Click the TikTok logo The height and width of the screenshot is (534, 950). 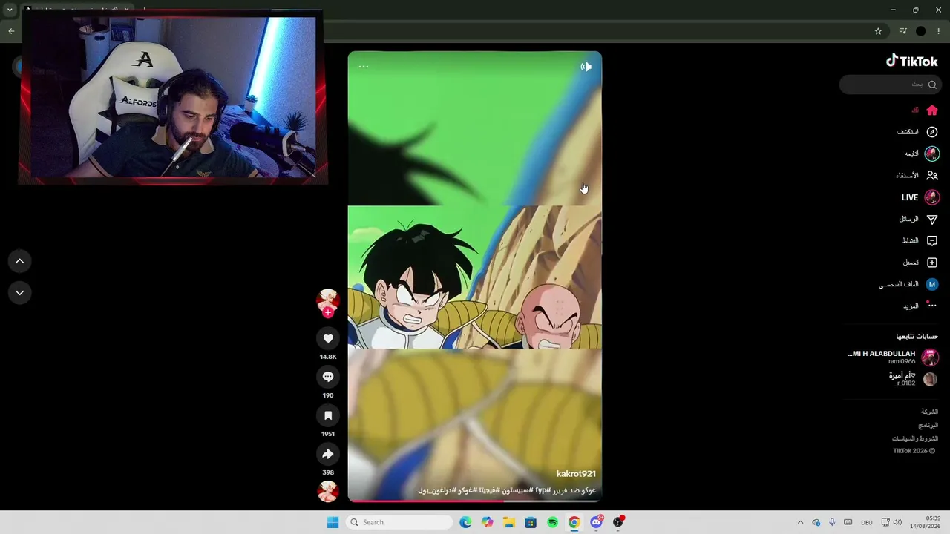tap(911, 62)
